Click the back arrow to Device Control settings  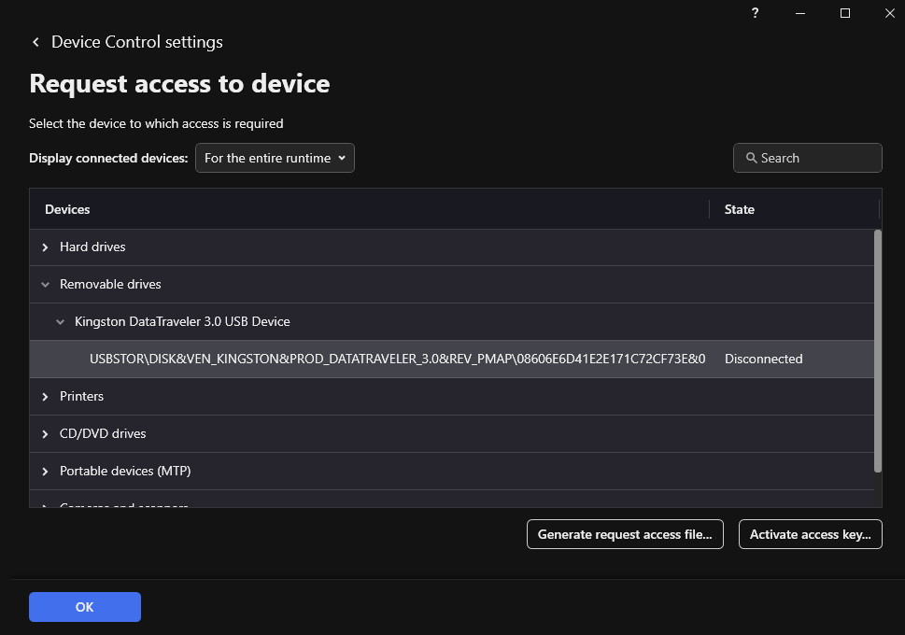tap(35, 42)
